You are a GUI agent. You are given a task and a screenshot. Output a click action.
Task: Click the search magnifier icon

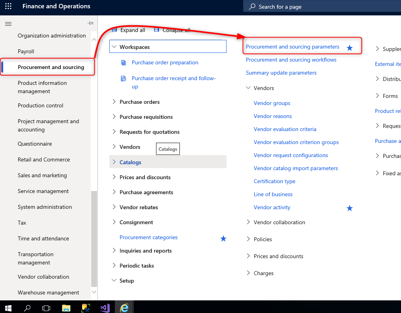253,6
